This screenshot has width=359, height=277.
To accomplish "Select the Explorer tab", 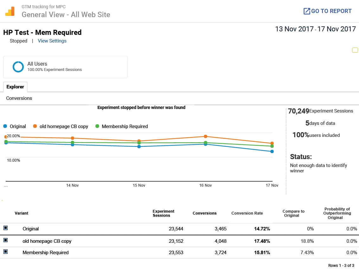I will coord(15,87).
